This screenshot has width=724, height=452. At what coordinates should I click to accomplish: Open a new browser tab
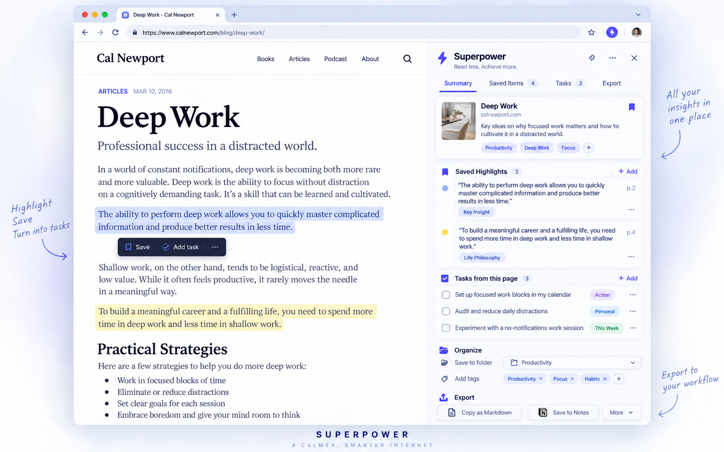click(234, 15)
